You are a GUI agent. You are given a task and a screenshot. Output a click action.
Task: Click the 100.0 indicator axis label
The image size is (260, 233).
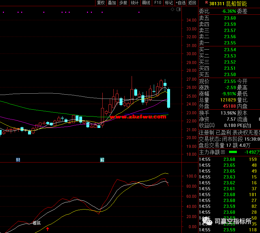coord(191,176)
